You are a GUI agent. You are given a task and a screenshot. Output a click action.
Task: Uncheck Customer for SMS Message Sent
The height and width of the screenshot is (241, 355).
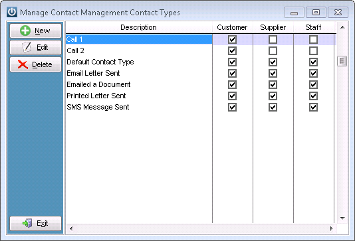[232, 107]
